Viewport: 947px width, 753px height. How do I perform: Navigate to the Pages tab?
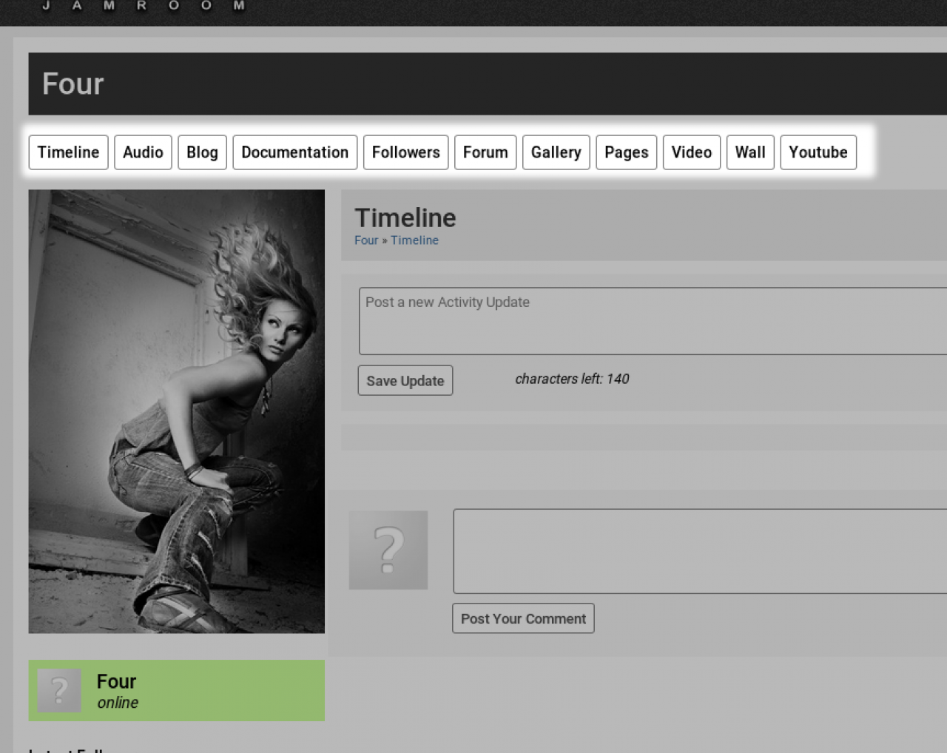click(x=626, y=152)
